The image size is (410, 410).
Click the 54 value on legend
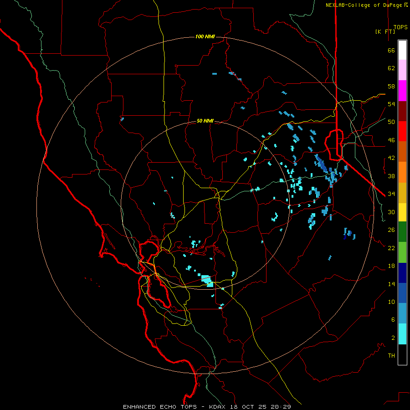pos(391,104)
